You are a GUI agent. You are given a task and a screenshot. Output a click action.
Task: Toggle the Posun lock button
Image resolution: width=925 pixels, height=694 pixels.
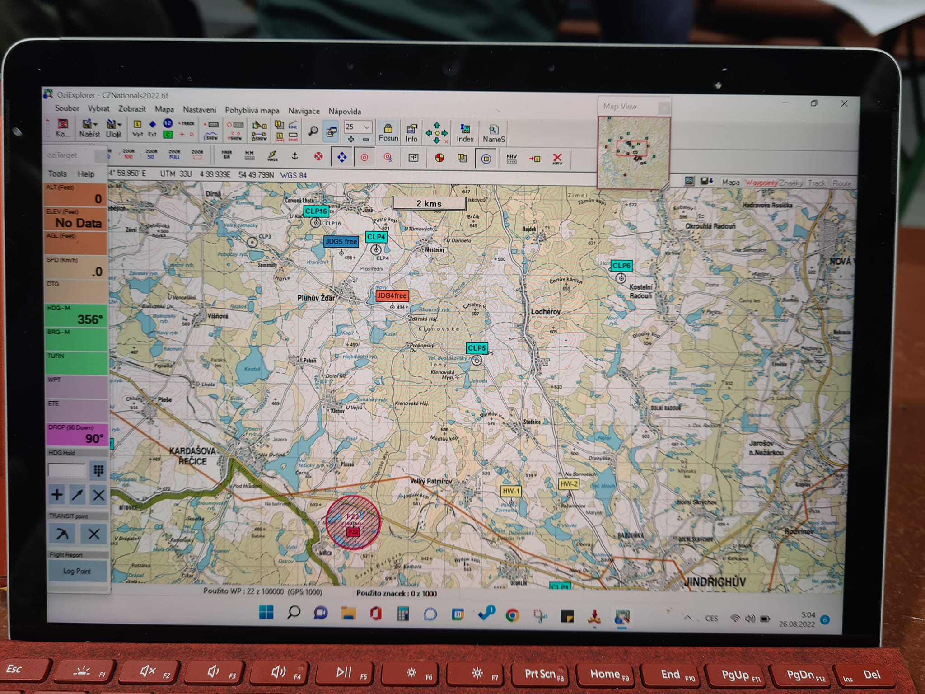coord(388,132)
